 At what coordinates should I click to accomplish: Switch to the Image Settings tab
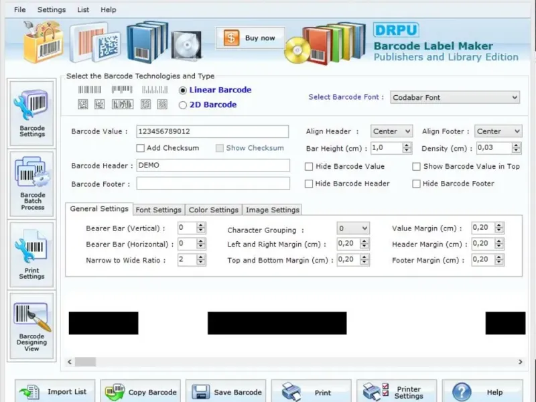pyautogui.click(x=273, y=210)
